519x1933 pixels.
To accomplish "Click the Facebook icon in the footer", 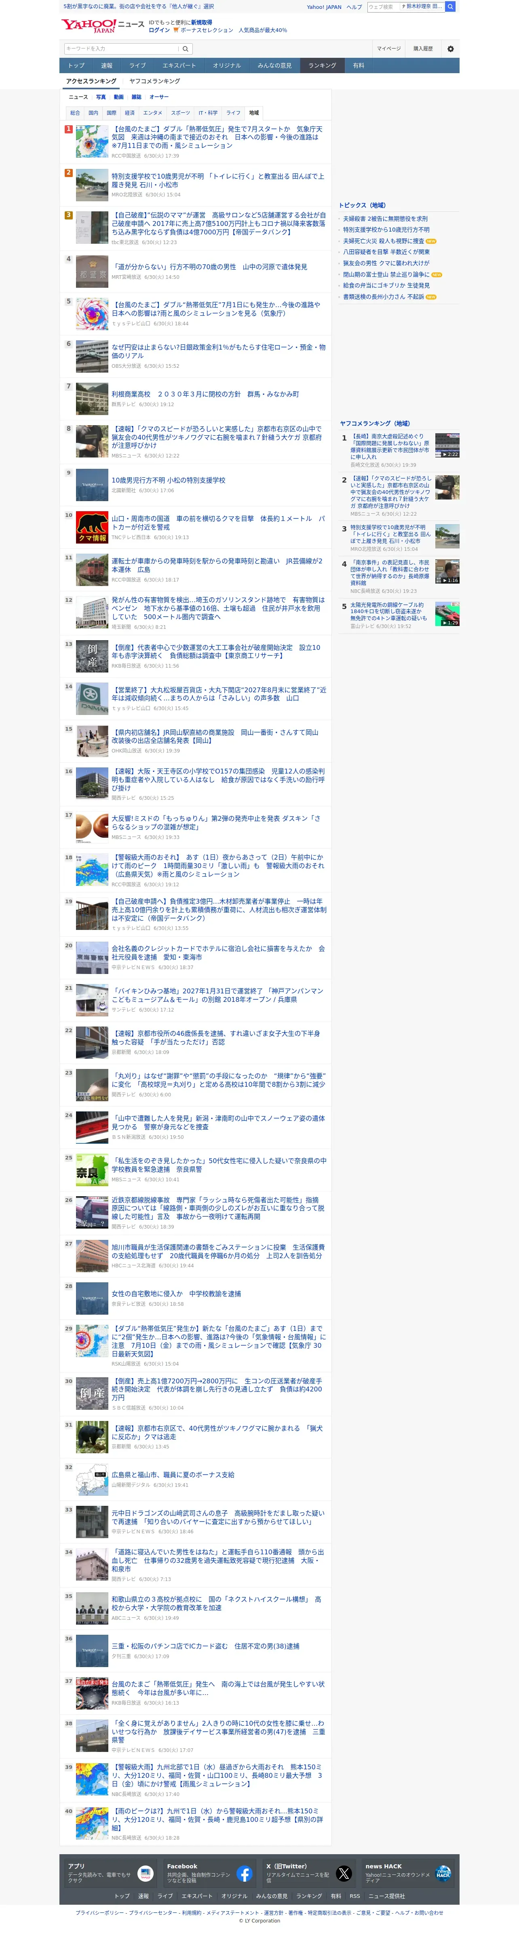I will [245, 1873].
